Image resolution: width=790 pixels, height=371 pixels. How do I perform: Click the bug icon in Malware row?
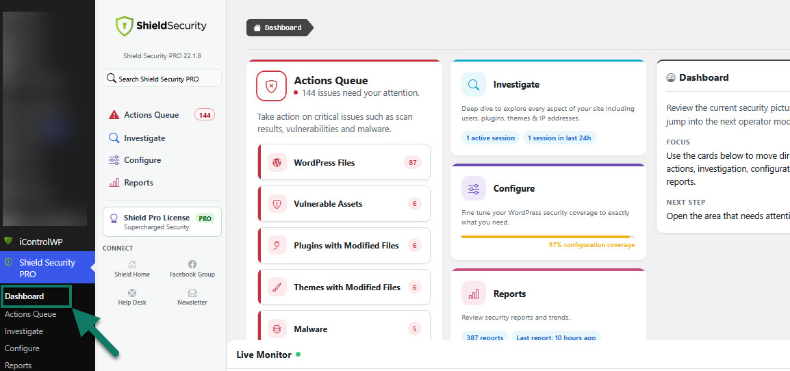[x=277, y=329]
